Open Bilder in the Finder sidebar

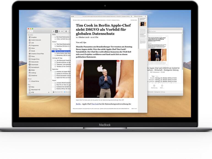32,70
